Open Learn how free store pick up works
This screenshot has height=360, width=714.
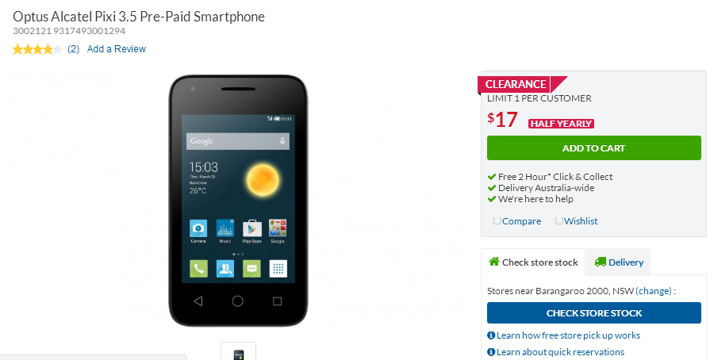[x=568, y=335]
